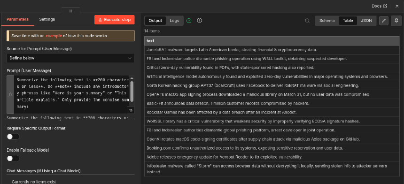Screen dimensions: 404x184
Task: Click the panel drag handle at top
Action: pos(71,11)
